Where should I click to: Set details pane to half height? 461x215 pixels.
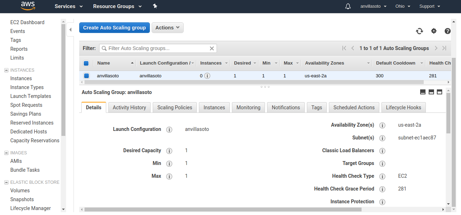coord(431,92)
